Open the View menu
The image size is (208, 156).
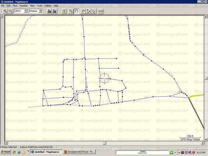[x=32, y=6]
